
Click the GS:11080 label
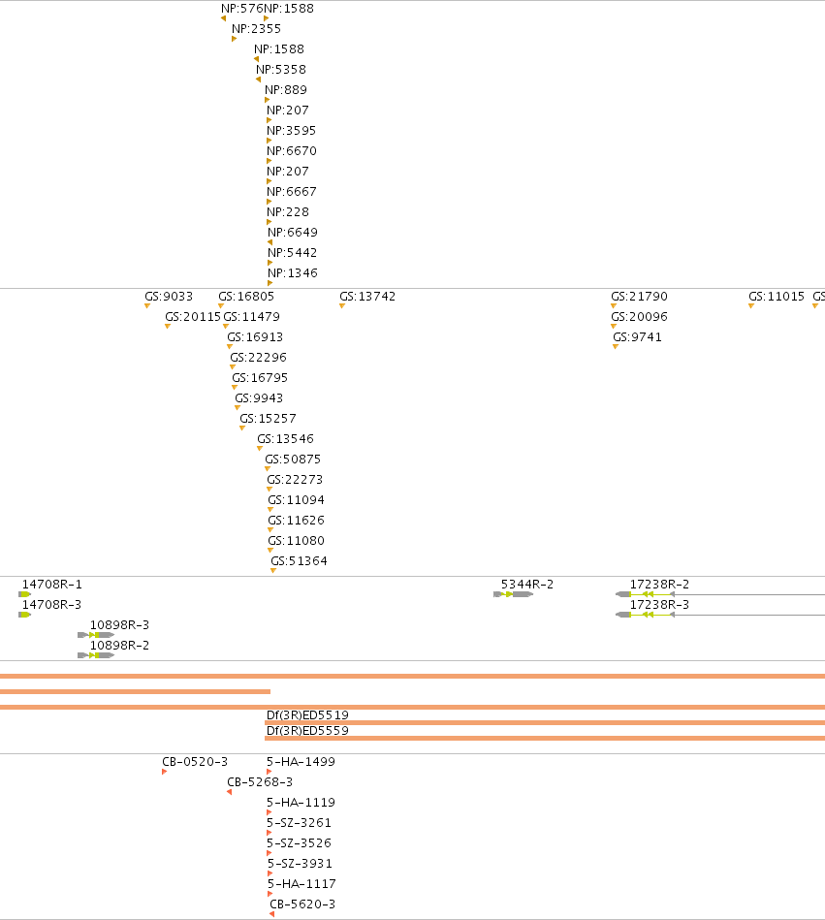click(x=297, y=540)
